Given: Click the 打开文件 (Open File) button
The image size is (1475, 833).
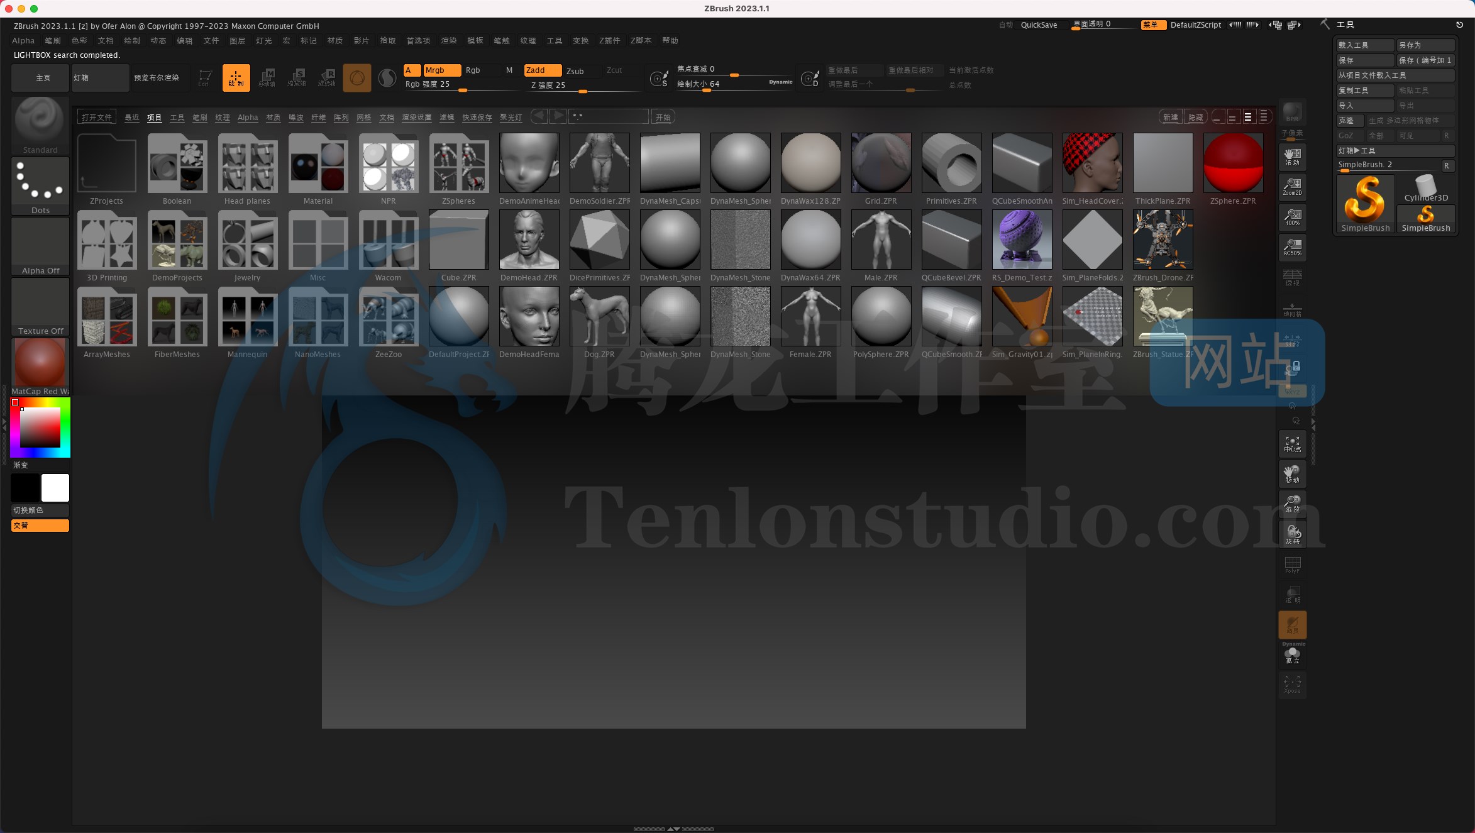Looking at the screenshot, I should [96, 117].
